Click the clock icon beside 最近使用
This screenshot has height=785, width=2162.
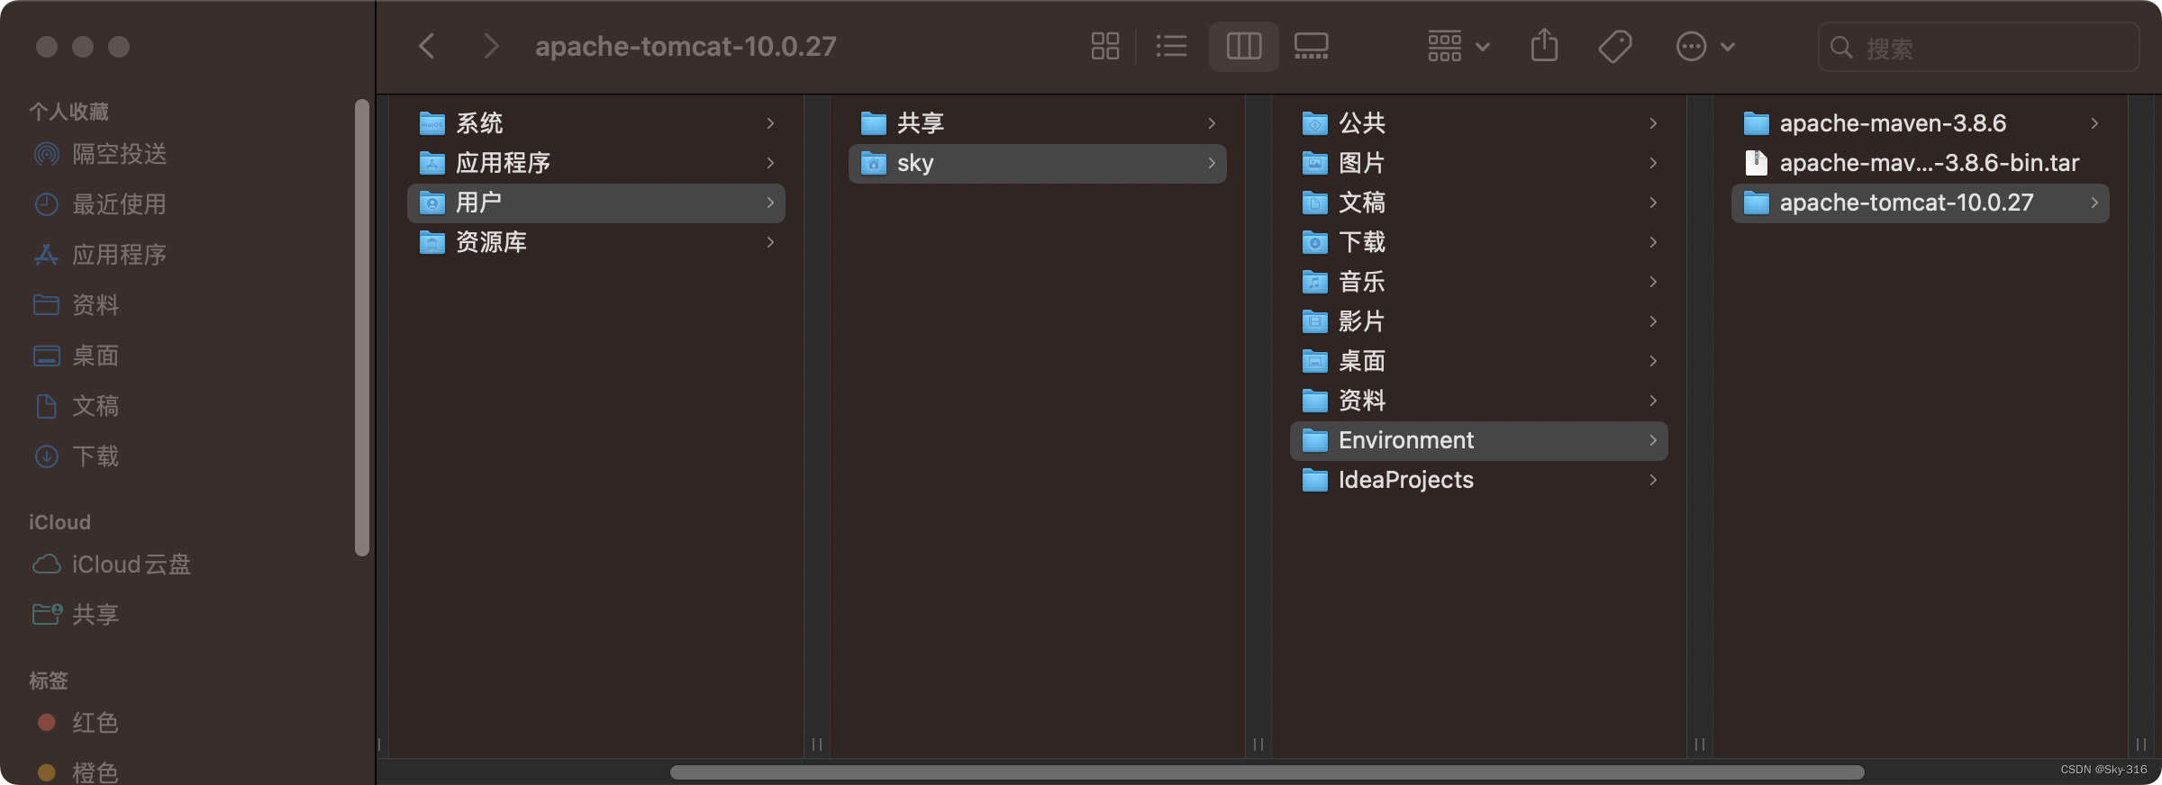click(46, 204)
